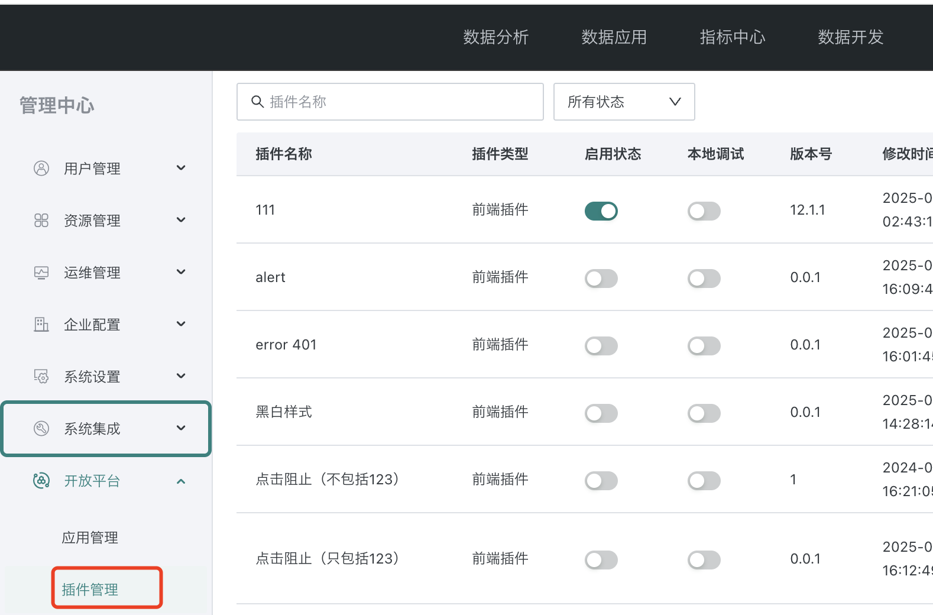Enable the error 401 plugin
The height and width of the screenshot is (615, 933).
point(601,346)
